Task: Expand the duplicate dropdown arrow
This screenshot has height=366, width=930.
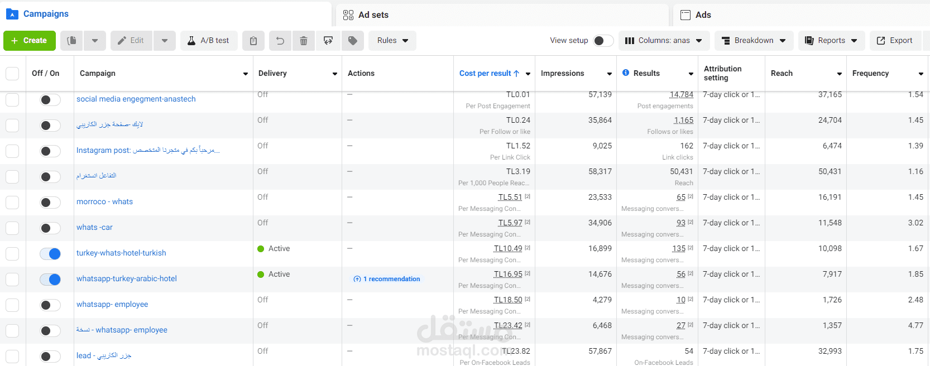Action: pyautogui.click(x=95, y=41)
